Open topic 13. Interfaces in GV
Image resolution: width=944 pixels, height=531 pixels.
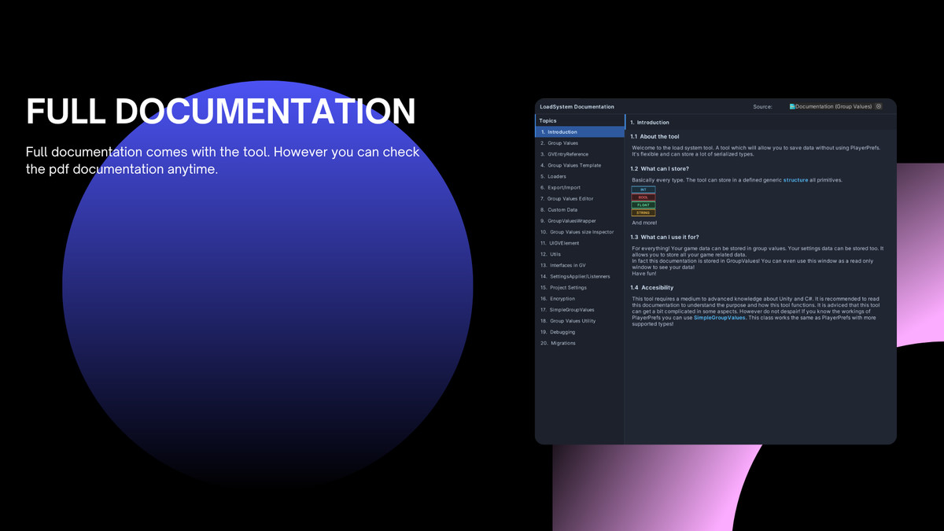coord(580,265)
